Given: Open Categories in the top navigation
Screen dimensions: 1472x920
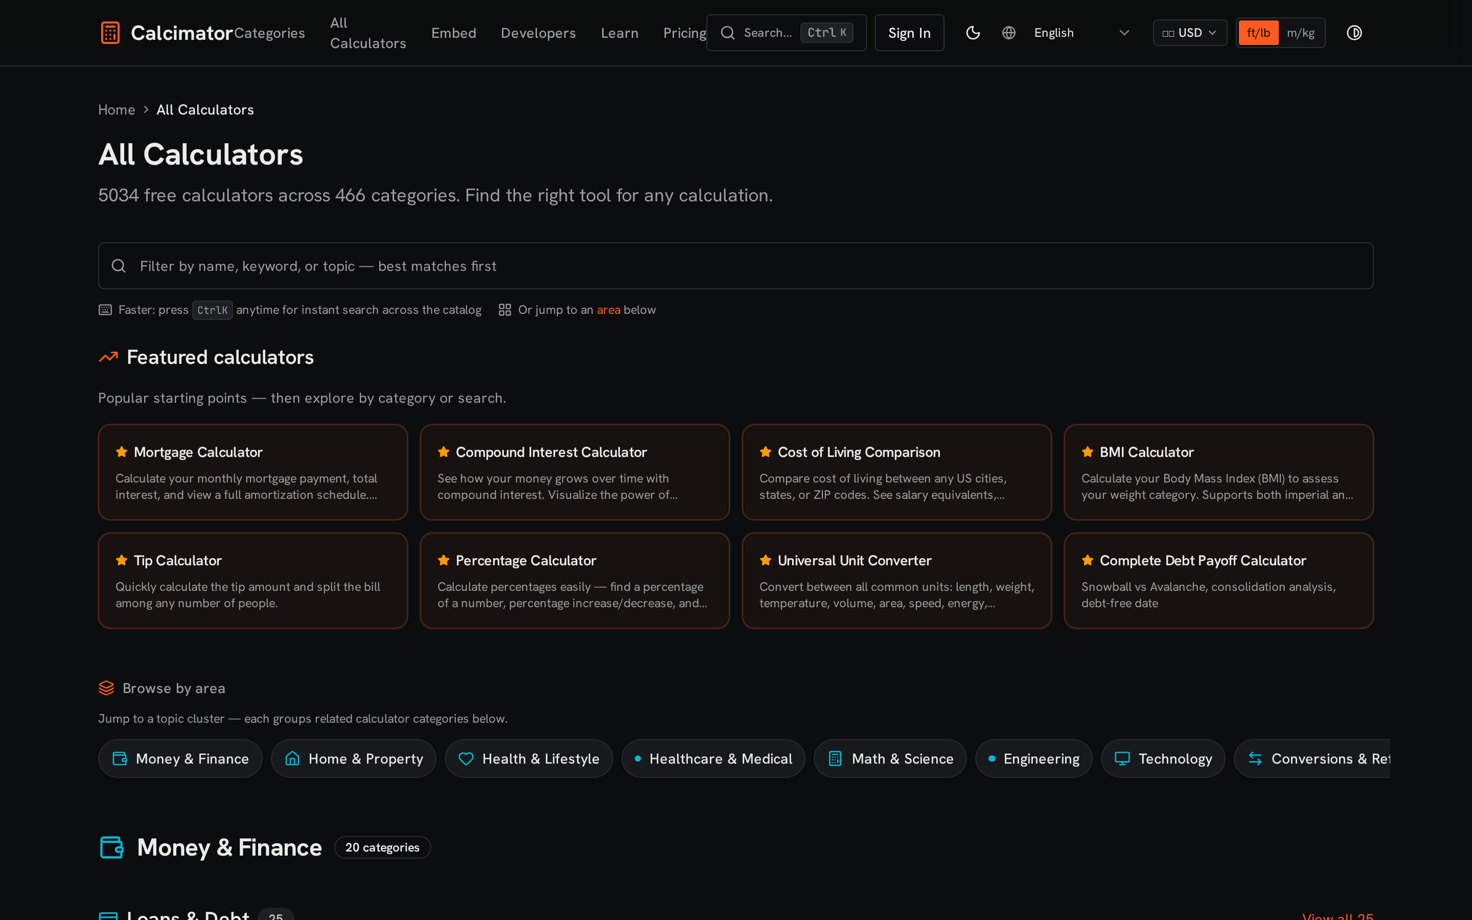Looking at the screenshot, I should (269, 33).
